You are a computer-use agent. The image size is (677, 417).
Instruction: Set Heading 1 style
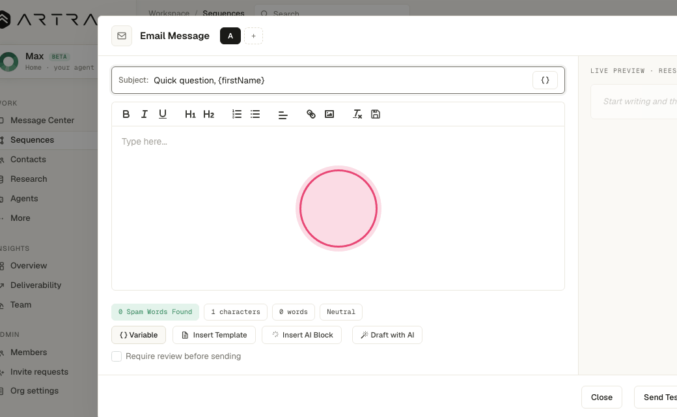(190, 114)
